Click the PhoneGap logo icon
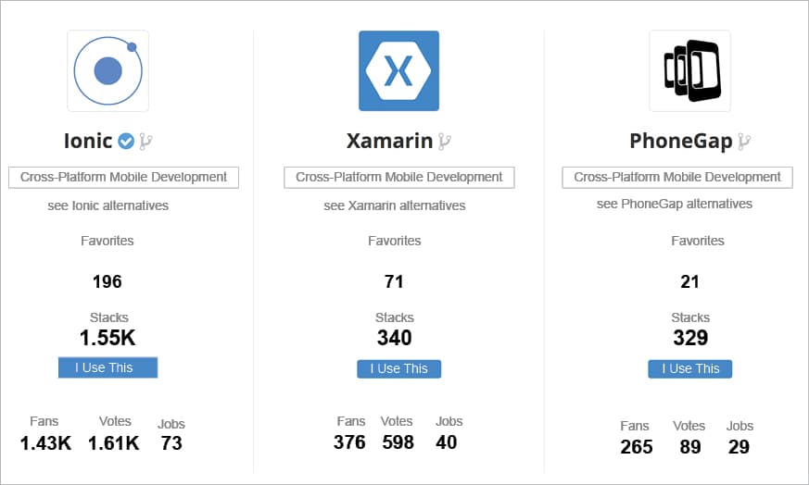The height and width of the screenshot is (485, 809). [689, 70]
